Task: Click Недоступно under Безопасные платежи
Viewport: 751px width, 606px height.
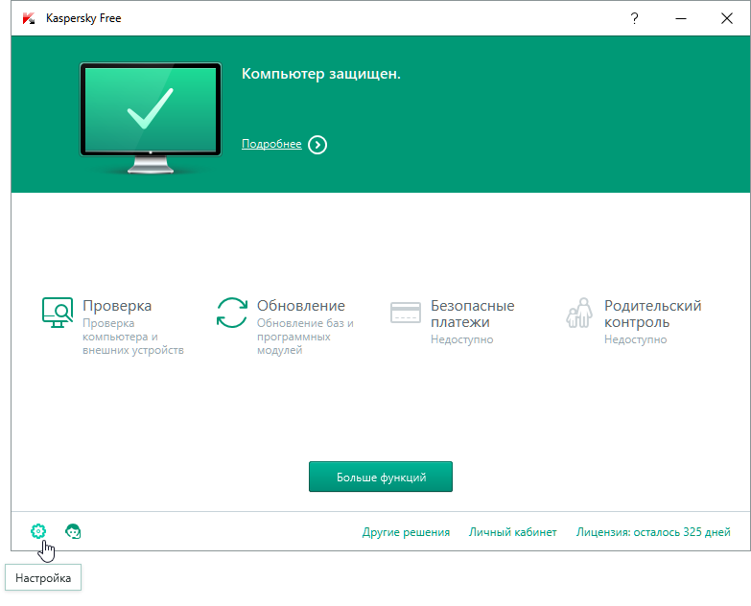Action: click(461, 339)
